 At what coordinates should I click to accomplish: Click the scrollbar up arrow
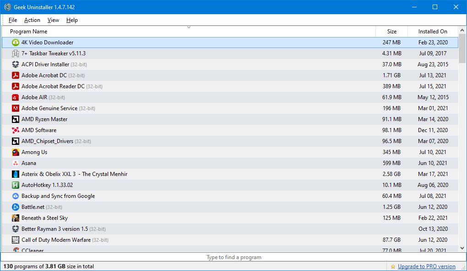coord(462,30)
